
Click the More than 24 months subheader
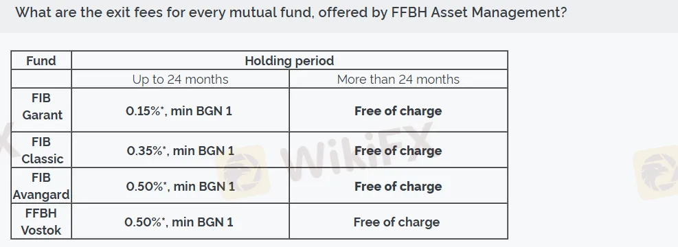[x=398, y=79]
